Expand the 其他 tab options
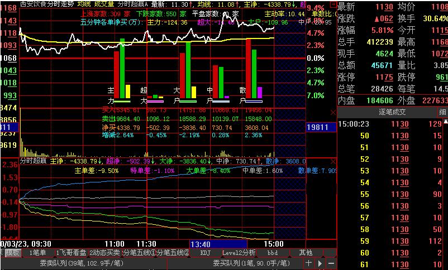 [306, 253]
